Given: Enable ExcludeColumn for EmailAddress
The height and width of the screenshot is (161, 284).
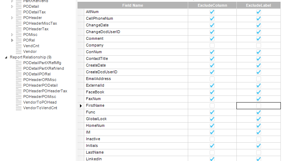Looking at the screenshot, I should click(x=212, y=79).
